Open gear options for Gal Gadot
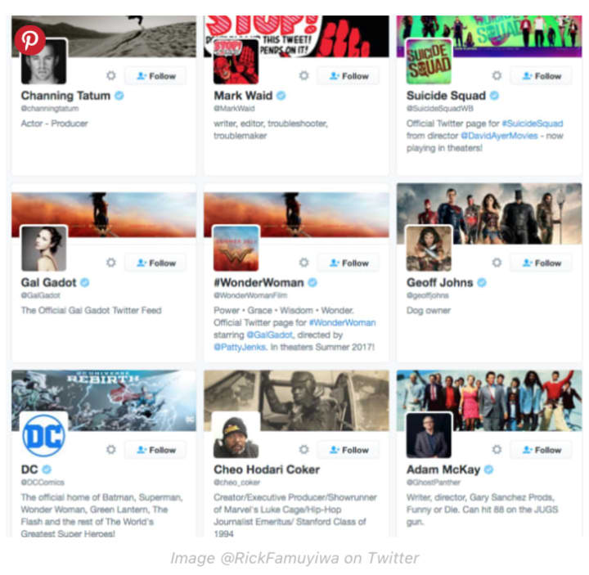589x575 pixels. pyautogui.click(x=111, y=263)
